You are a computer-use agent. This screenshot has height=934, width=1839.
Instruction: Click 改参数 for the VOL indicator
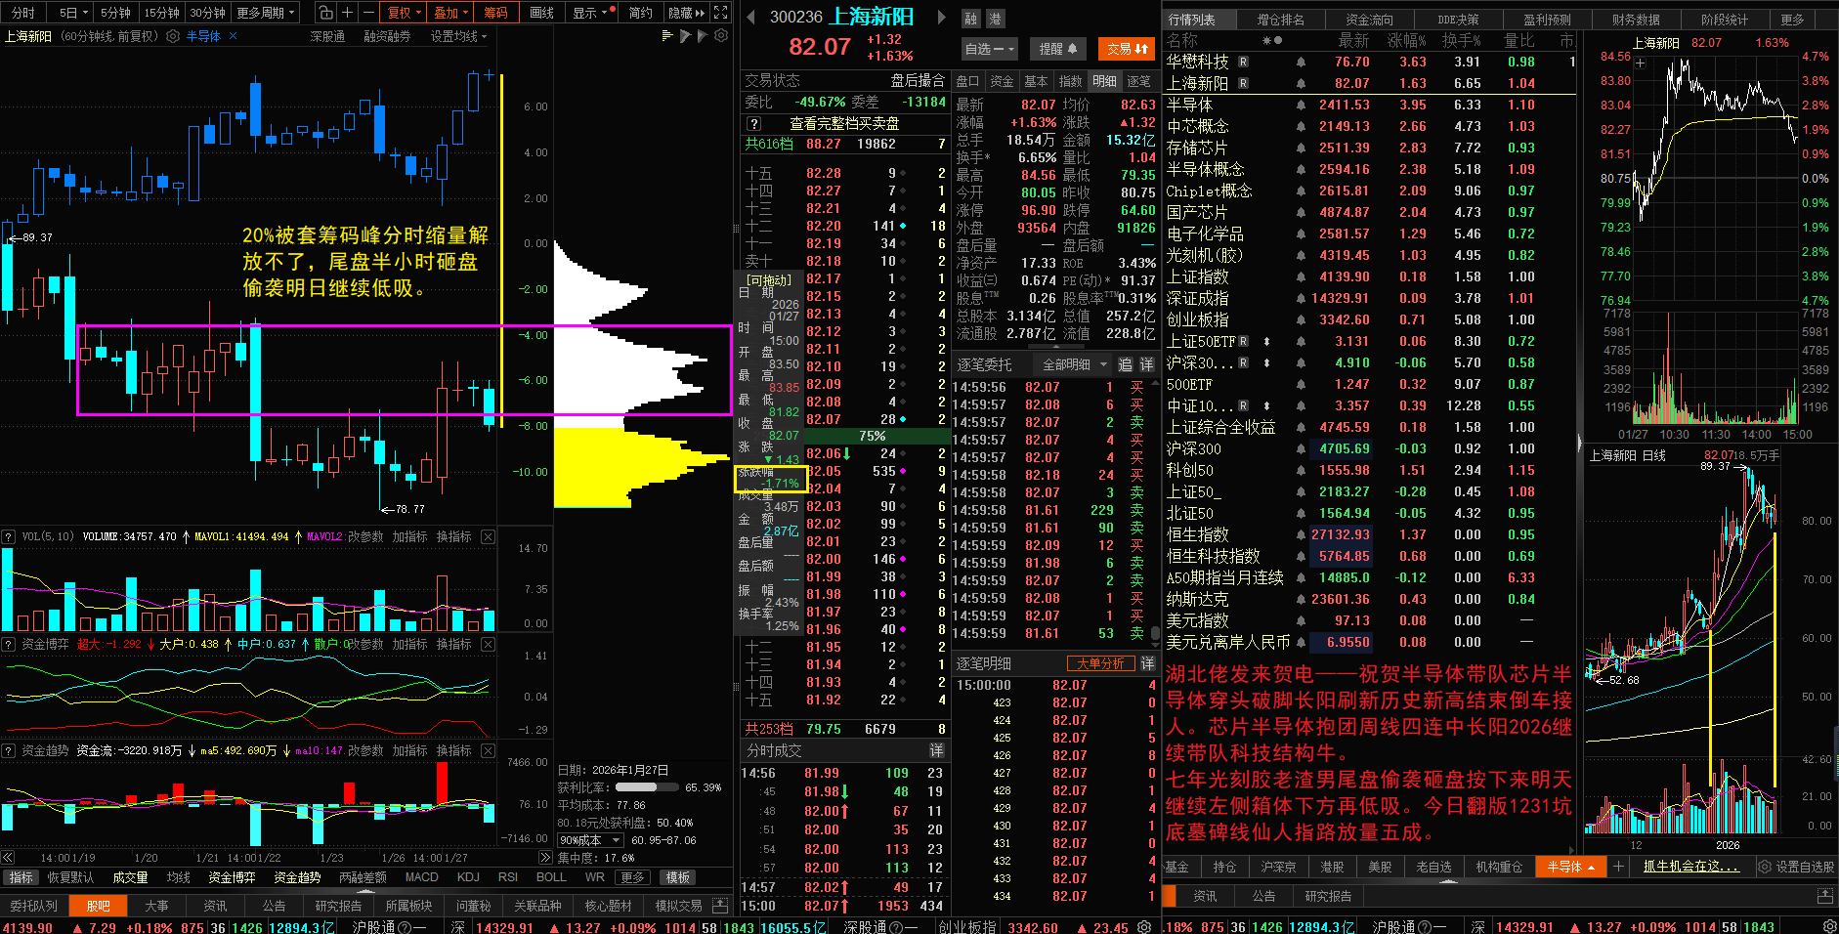[x=365, y=536]
